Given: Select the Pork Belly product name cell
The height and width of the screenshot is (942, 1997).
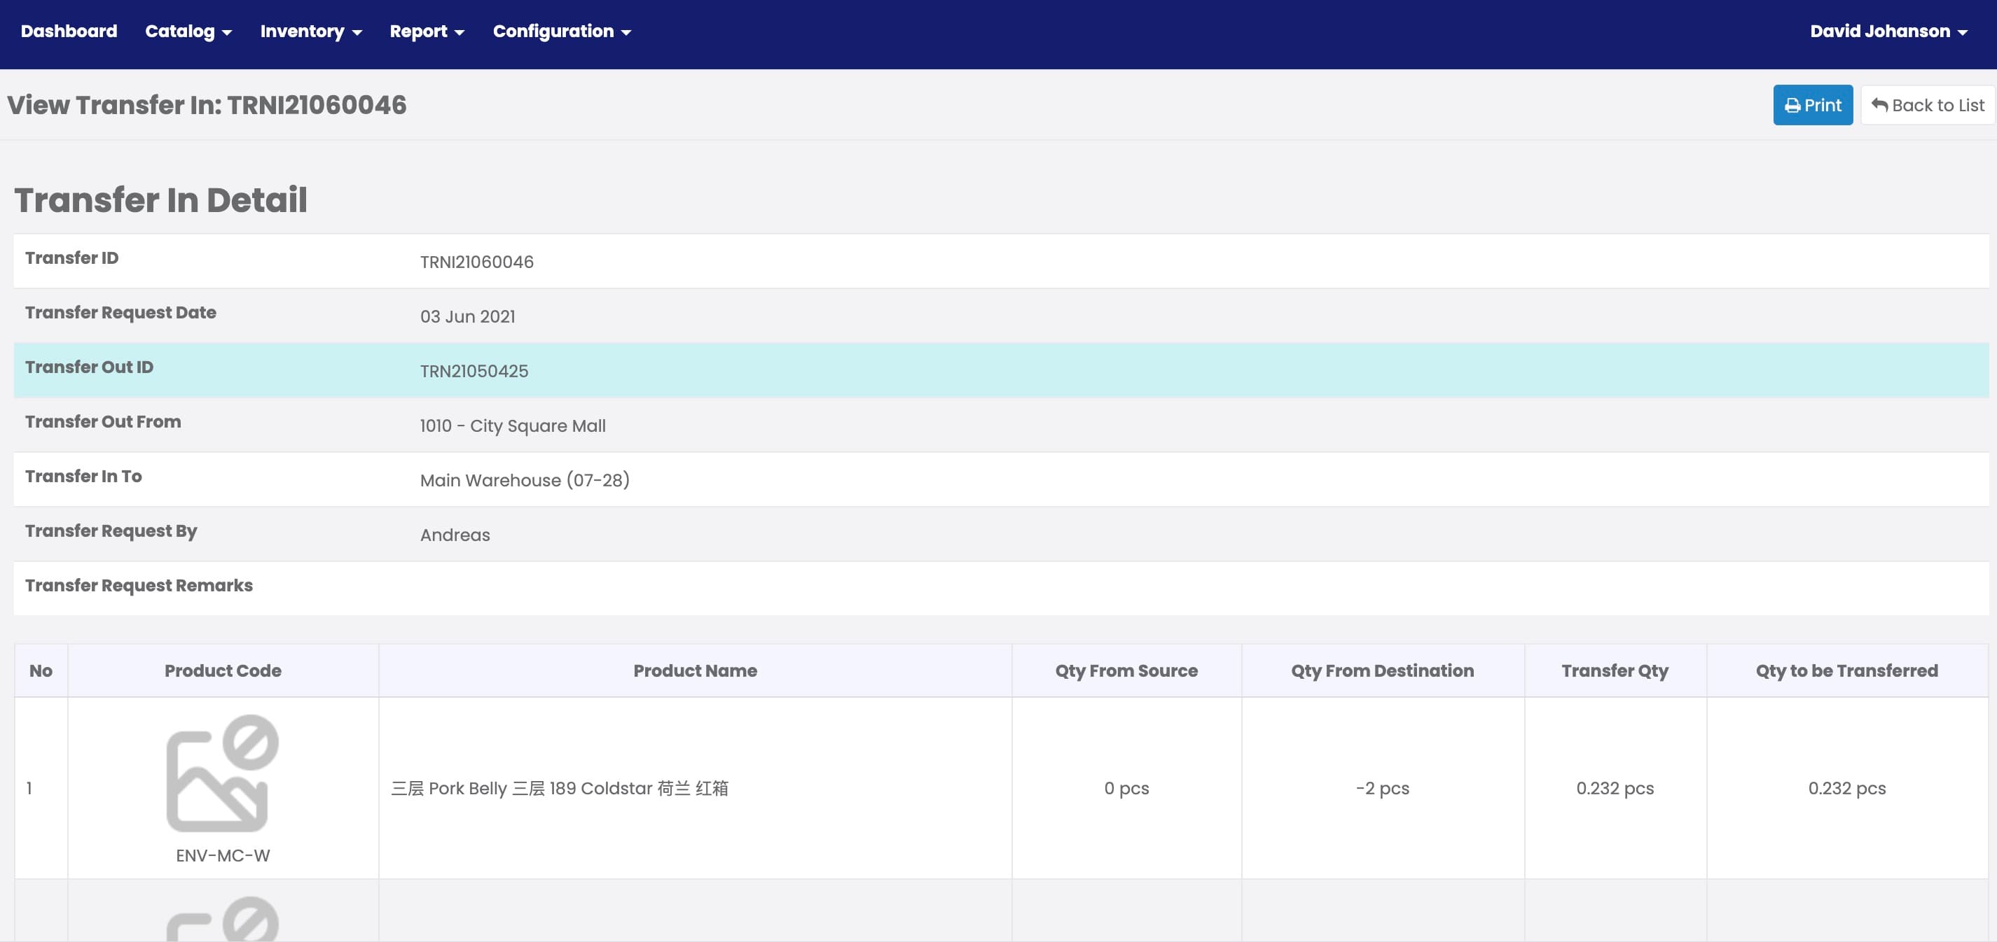Looking at the screenshot, I should pyautogui.click(x=695, y=788).
